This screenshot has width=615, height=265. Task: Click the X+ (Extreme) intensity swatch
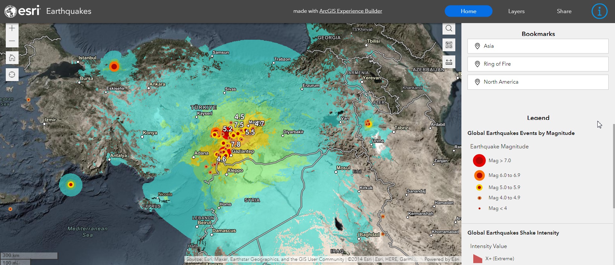tap(478, 259)
